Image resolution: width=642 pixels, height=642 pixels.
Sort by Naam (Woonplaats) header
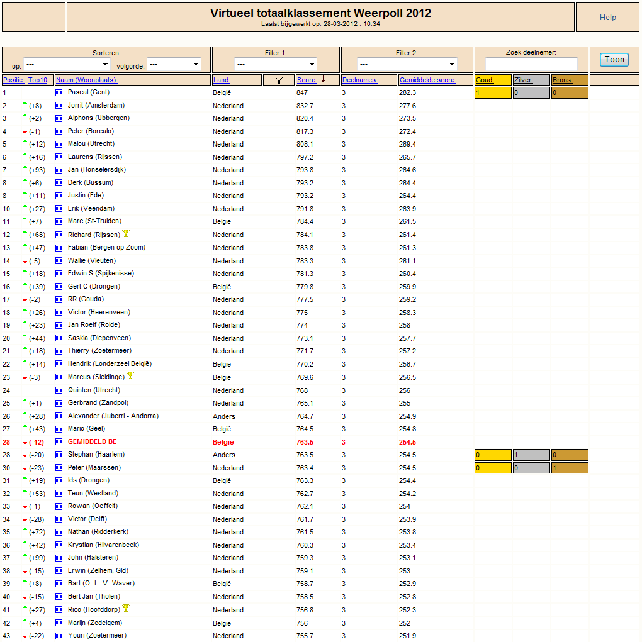(87, 80)
